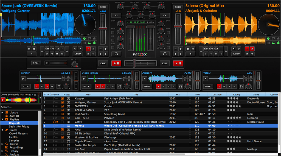The width and height of the screenshot is (281, 156).
Task: Raise right deck pitch with plus button
Action: (x=181, y=49)
